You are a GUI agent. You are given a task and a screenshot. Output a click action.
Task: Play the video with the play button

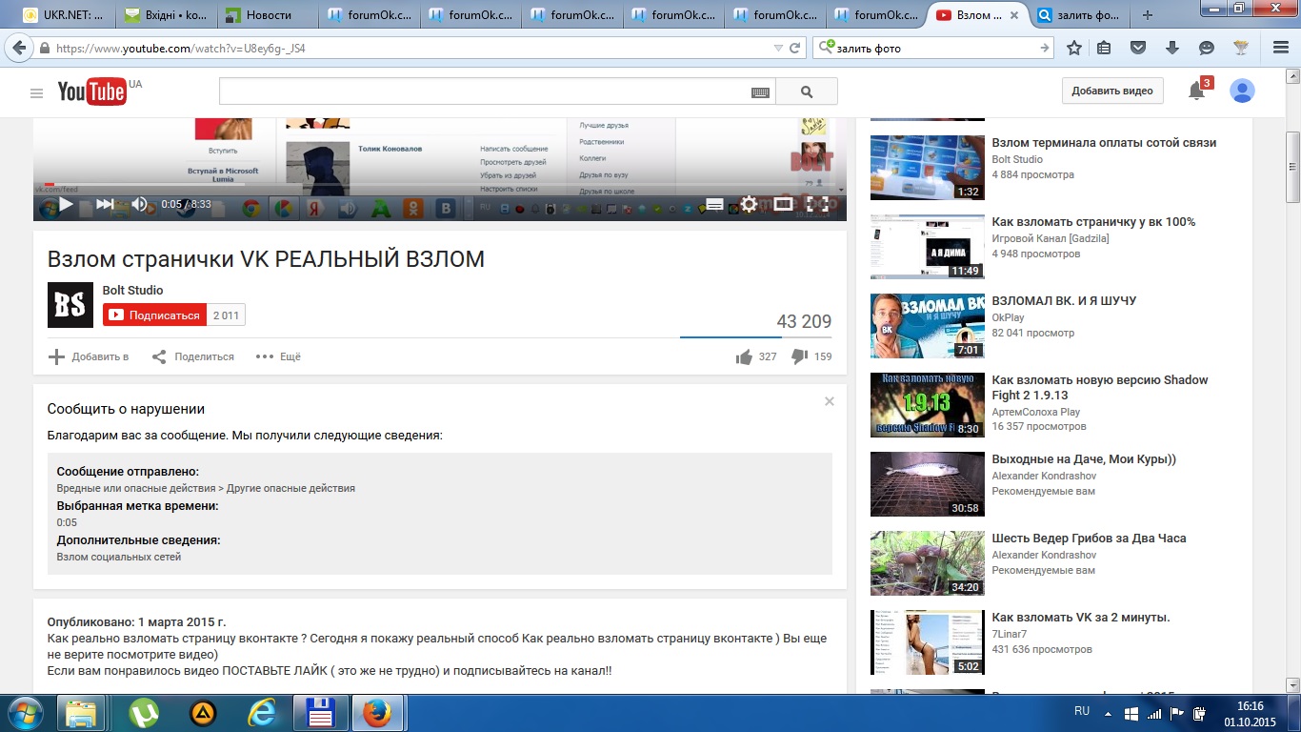[x=66, y=204]
